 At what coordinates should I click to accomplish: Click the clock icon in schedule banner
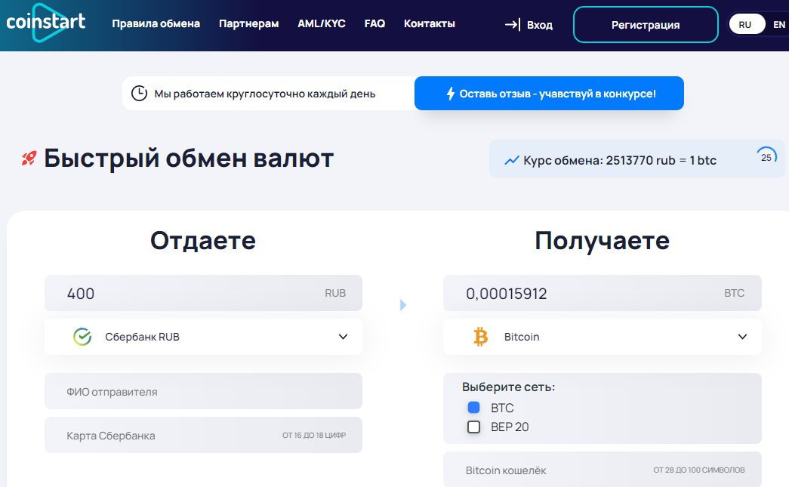[139, 94]
